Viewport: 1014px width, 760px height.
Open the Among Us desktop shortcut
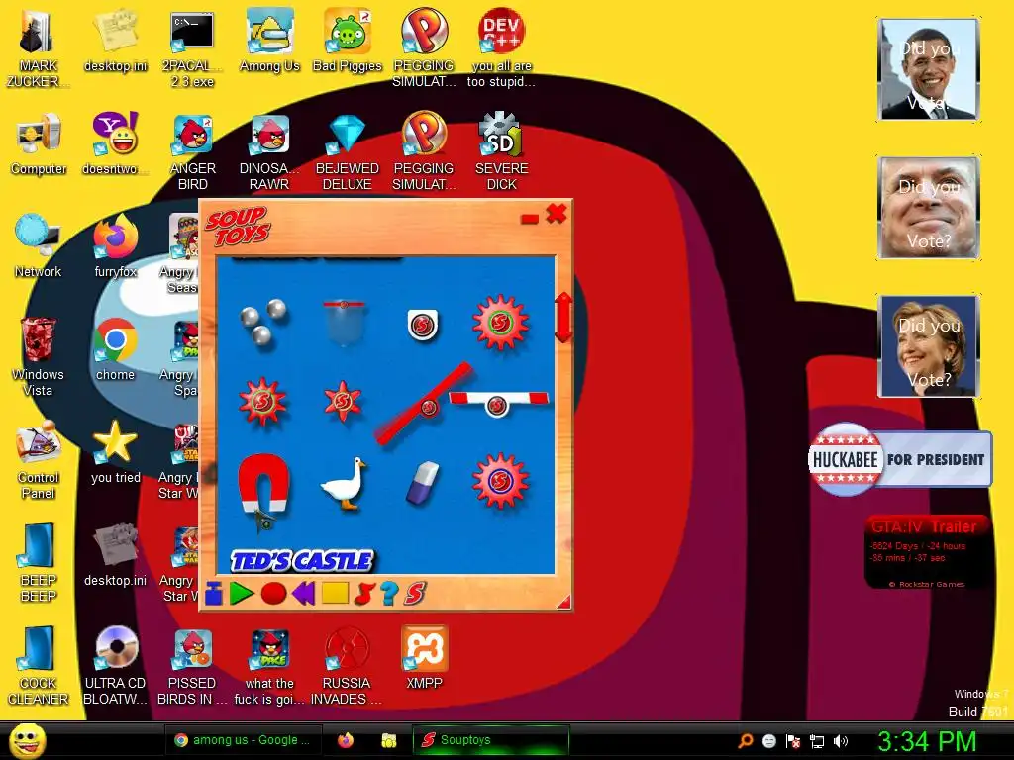269,41
